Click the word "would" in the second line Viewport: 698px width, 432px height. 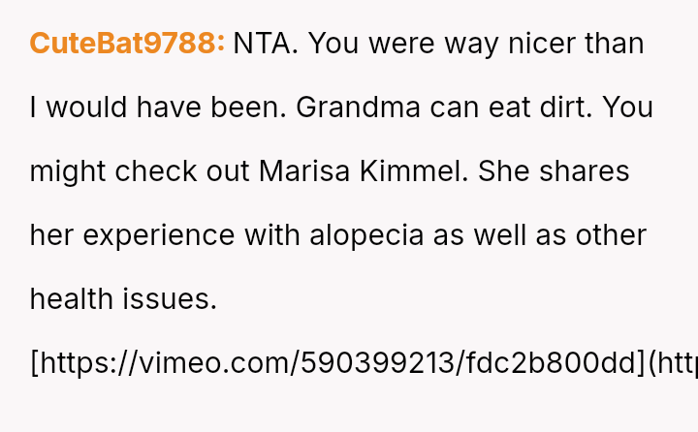pyautogui.click(x=88, y=108)
